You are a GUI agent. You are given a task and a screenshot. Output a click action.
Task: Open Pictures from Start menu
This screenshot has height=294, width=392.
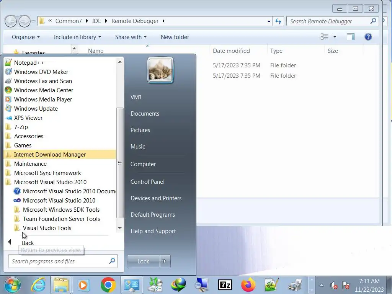pos(140,130)
